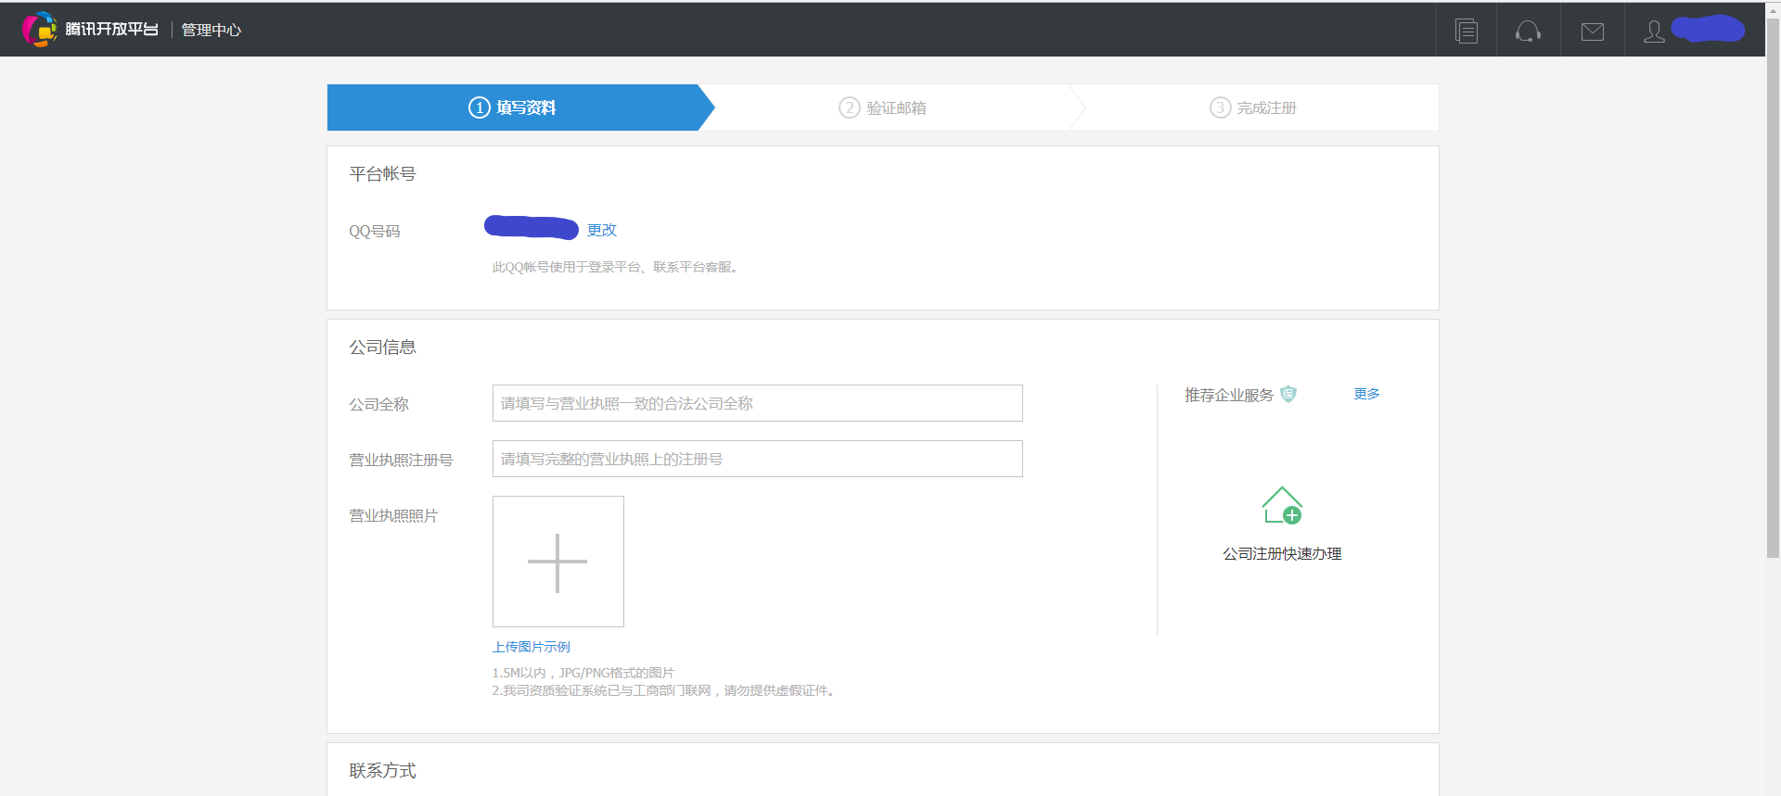Viewport: 1781px width, 796px height.
Task: Click the QQ号码 label
Action: pyautogui.click(x=375, y=231)
